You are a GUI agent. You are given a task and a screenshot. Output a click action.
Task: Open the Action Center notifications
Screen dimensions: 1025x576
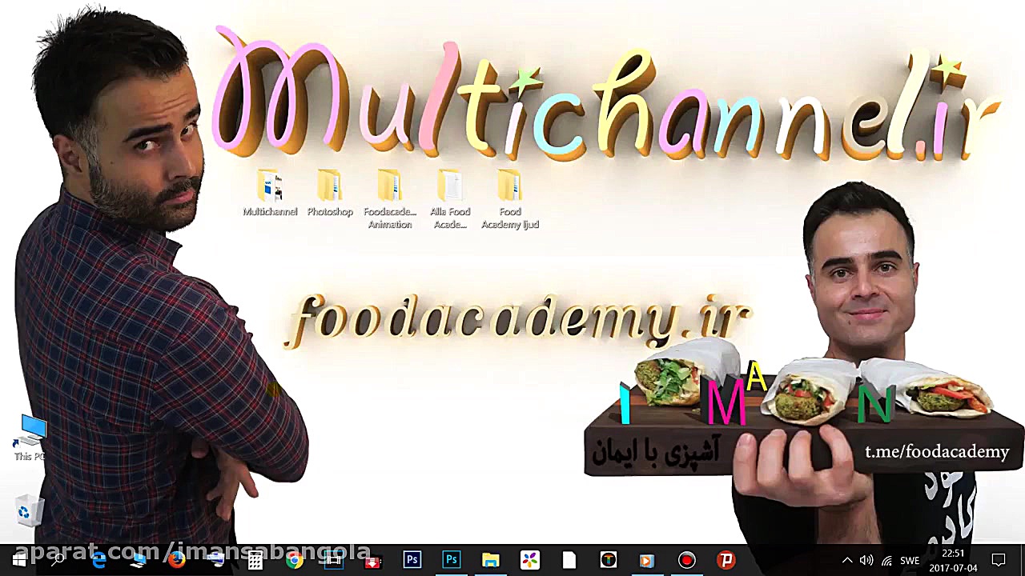pyautogui.click(x=999, y=560)
